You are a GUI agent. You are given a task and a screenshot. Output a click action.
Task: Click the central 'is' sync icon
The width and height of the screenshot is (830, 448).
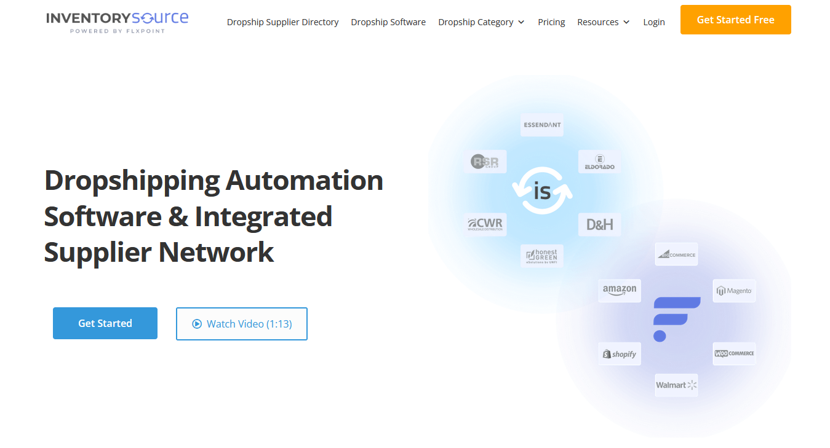click(x=542, y=192)
